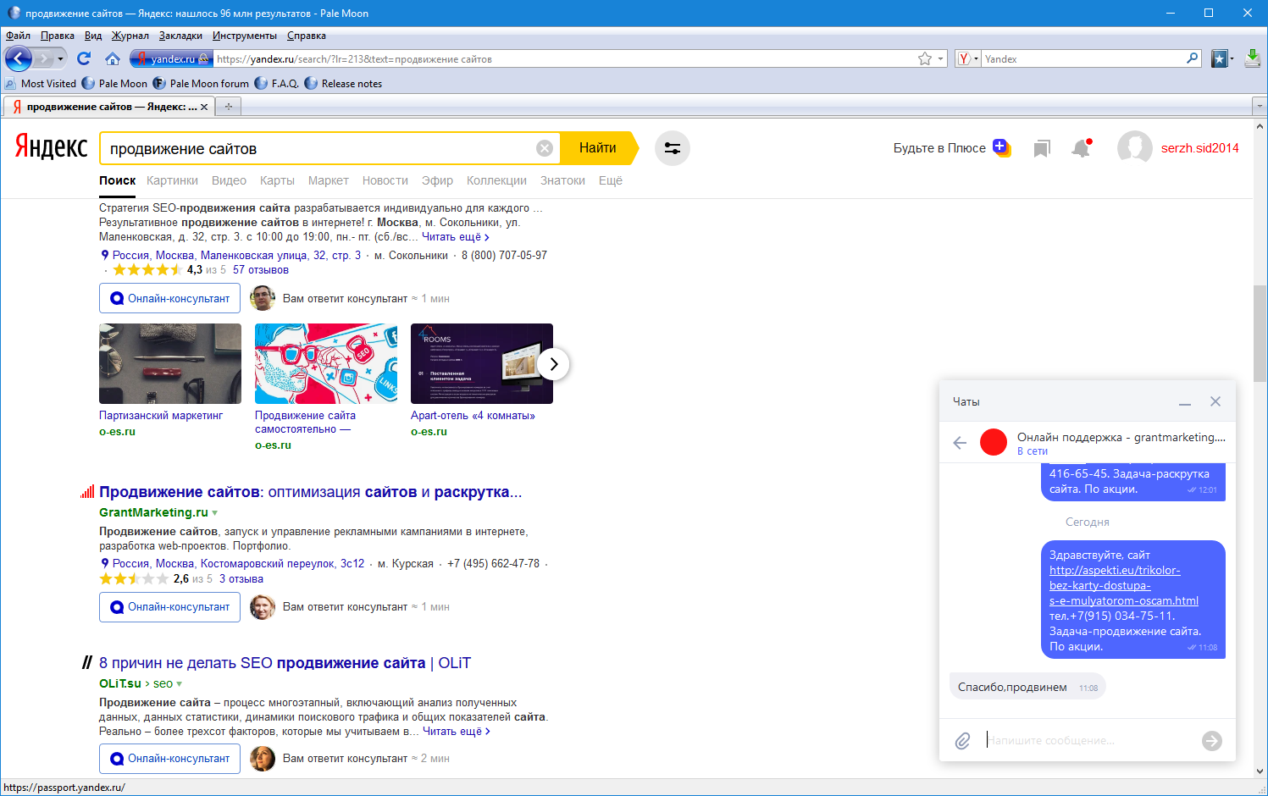This screenshot has width=1268, height=796.
Task: Focus the Напишите сообщение chat input
Action: [x=1088, y=741]
